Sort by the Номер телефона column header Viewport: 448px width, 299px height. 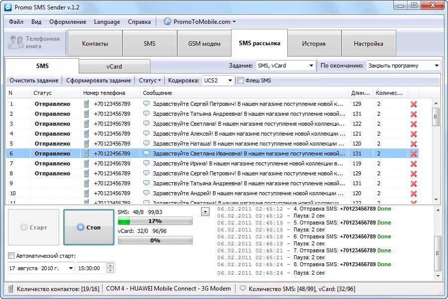coord(110,93)
